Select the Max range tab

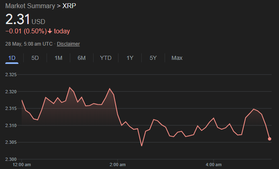pos(177,58)
